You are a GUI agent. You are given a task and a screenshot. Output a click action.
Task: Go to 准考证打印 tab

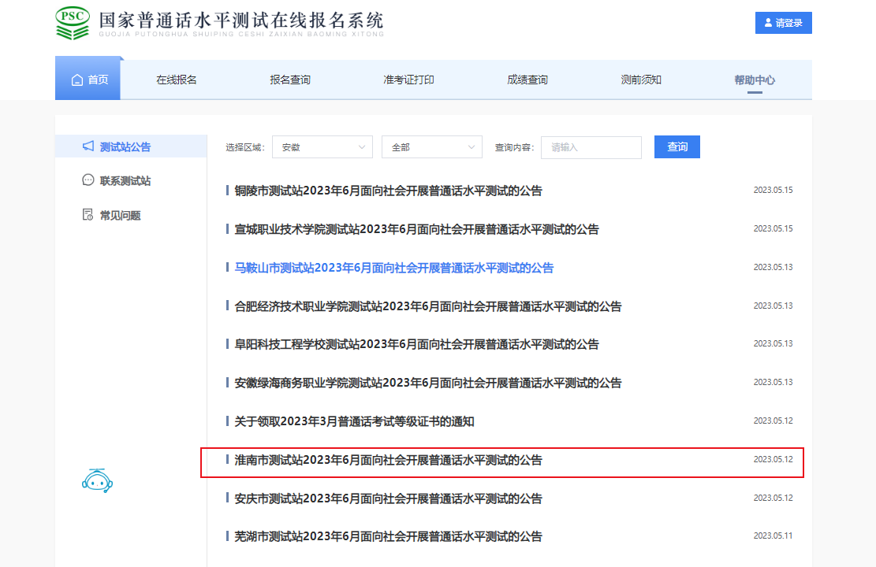coord(408,80)
